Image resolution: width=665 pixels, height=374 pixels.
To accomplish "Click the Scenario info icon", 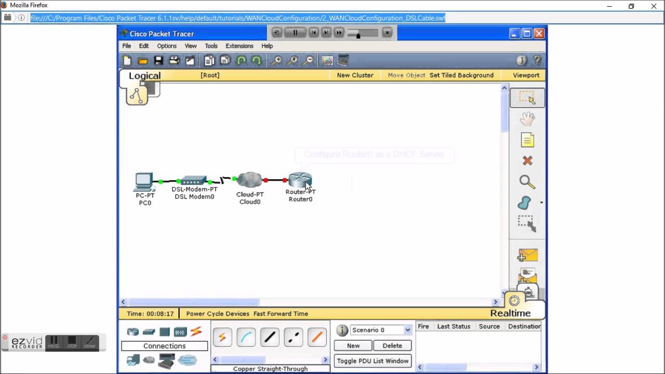I will (342, 330).
